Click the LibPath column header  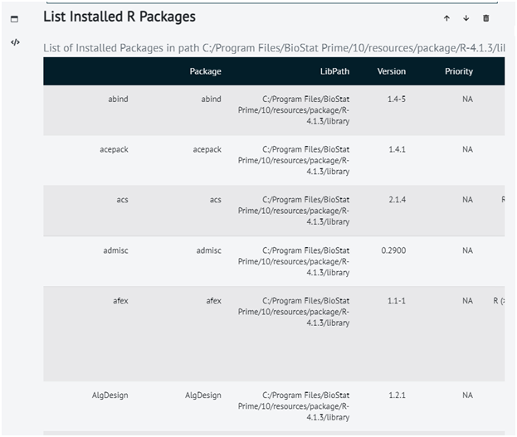pos(334,71)
